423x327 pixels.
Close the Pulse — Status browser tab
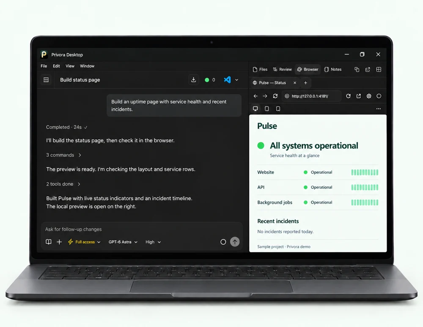(295, 83)
